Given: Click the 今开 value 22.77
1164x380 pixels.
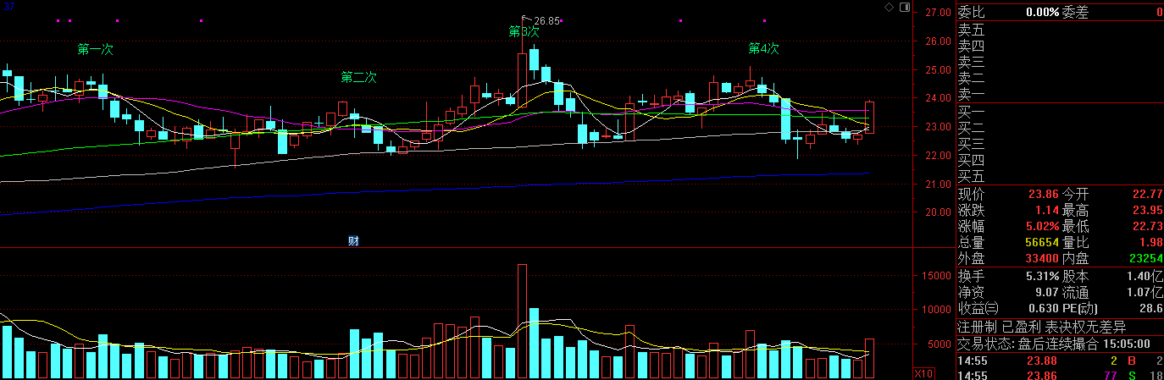Looking at the screenshot, I should pyautogui.click(x=1147, y=195).
